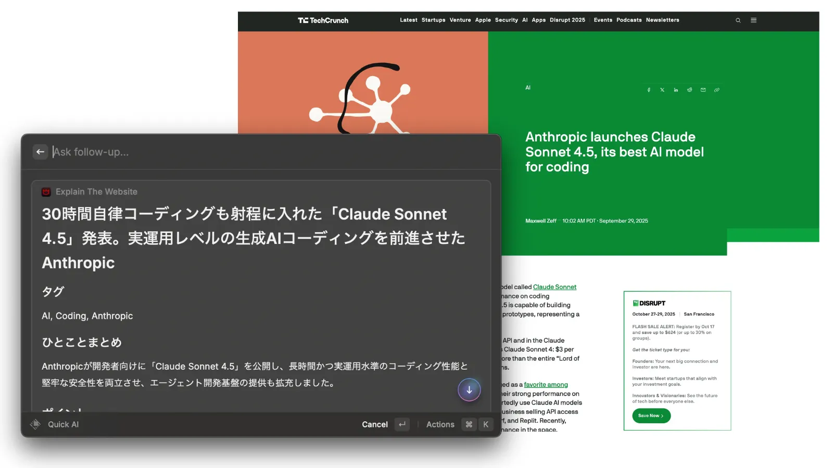Open TechCrunch search
833x468 pixels.
(738, 20)
